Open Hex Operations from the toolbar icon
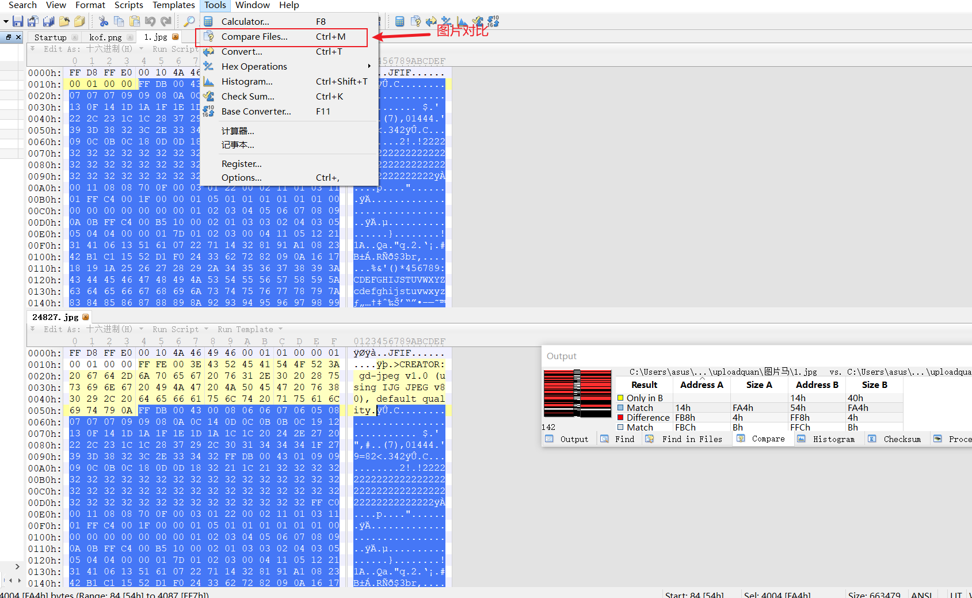Screen dimensions: 972x598 click(x=447, y=21)
